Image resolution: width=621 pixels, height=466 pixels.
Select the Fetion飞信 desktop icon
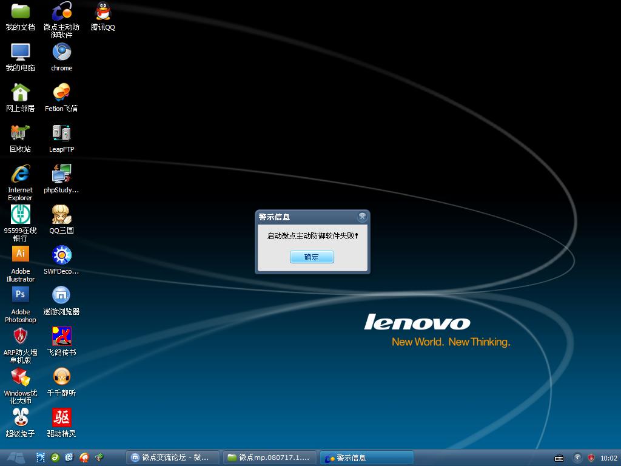coord(61,93)
